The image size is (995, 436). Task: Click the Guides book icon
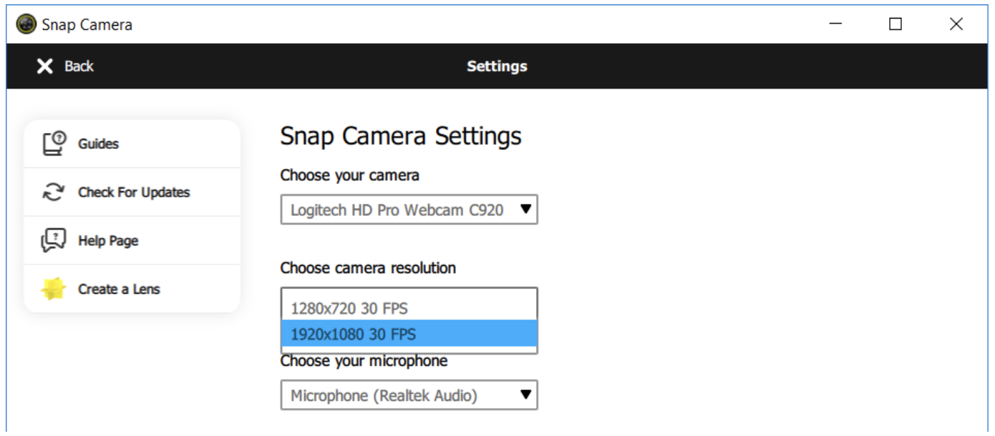tap(54, 143)
